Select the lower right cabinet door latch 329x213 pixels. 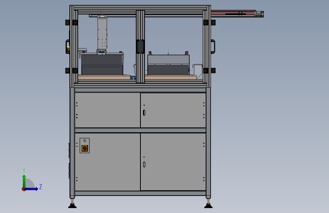click(144, 164)
